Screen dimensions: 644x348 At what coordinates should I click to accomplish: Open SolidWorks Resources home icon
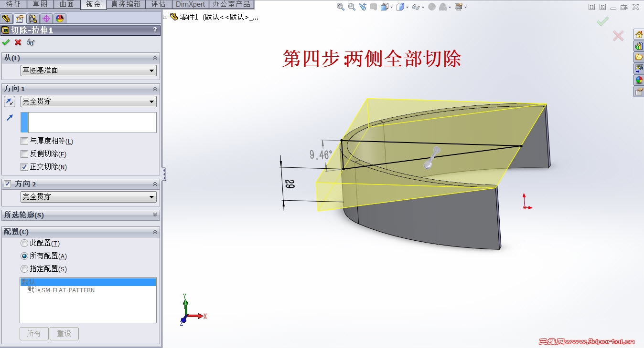click(x=639, y=34)
